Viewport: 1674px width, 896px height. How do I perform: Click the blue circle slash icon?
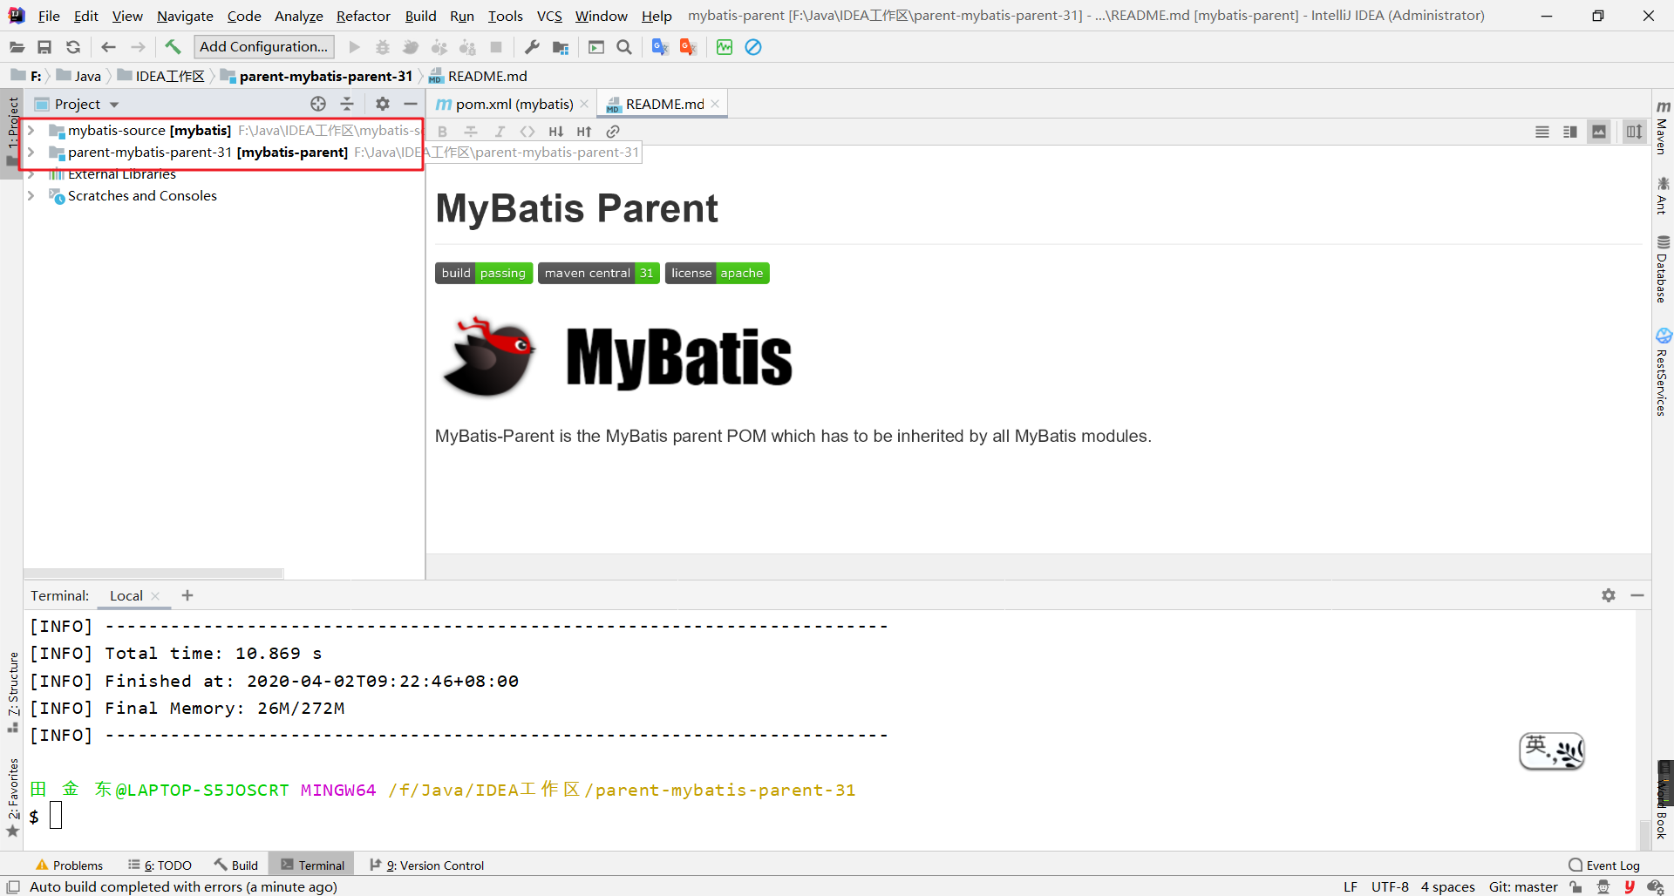[753, 47]
